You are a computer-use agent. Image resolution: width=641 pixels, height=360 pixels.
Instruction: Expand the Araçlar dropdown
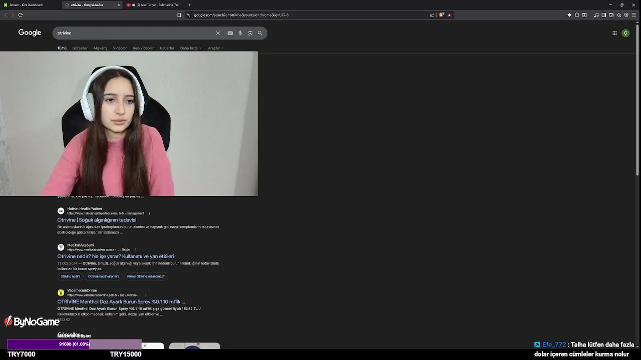216,48
